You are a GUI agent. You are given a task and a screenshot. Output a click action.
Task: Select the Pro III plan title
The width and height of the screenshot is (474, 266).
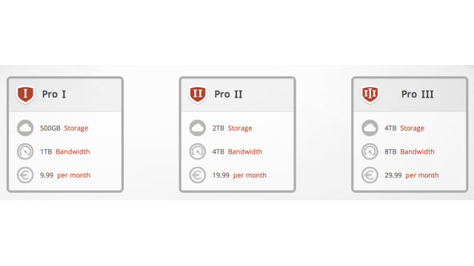[418, 95]
